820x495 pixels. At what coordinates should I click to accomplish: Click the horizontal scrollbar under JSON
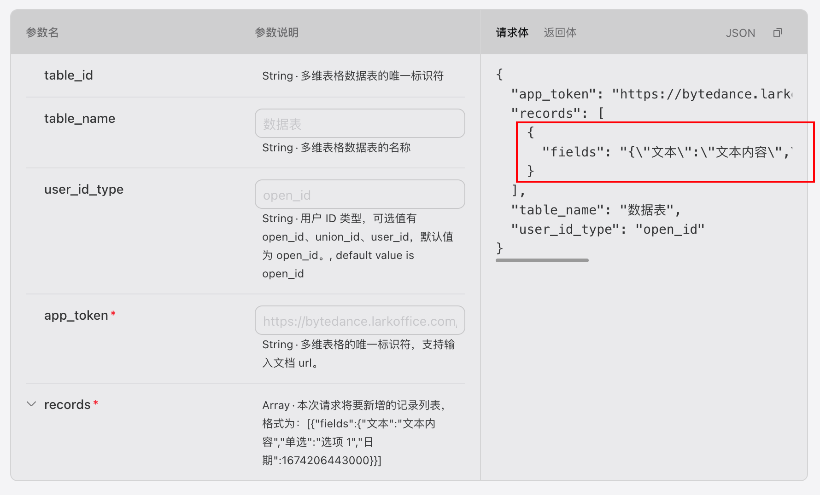tap(542, 260)
